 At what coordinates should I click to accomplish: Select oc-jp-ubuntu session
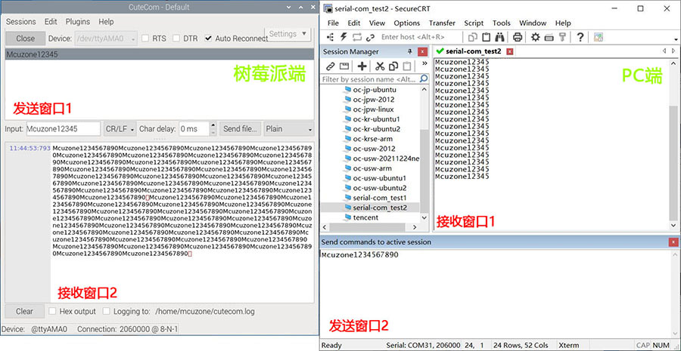tap(375, 90)
